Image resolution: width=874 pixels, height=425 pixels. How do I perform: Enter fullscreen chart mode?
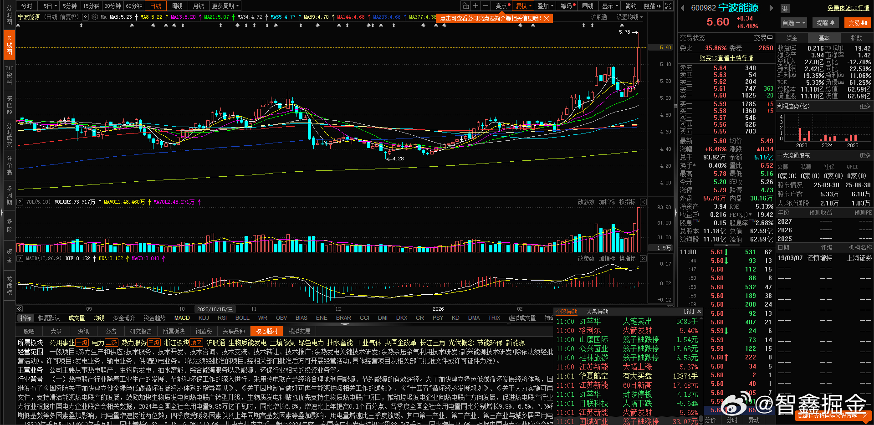(668, 6)
